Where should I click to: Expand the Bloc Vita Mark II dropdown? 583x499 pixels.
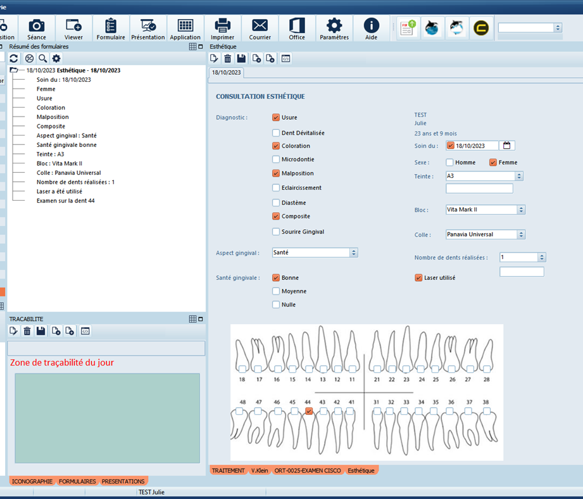(521, 210)
